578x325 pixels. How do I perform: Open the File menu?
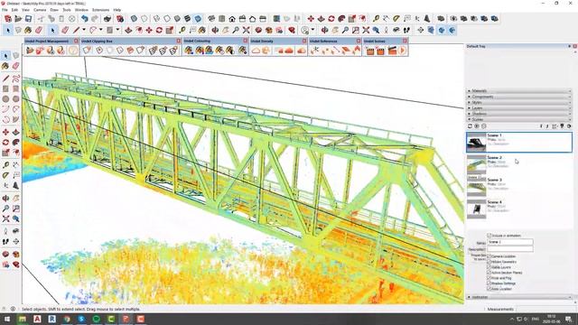pos(5,10)
